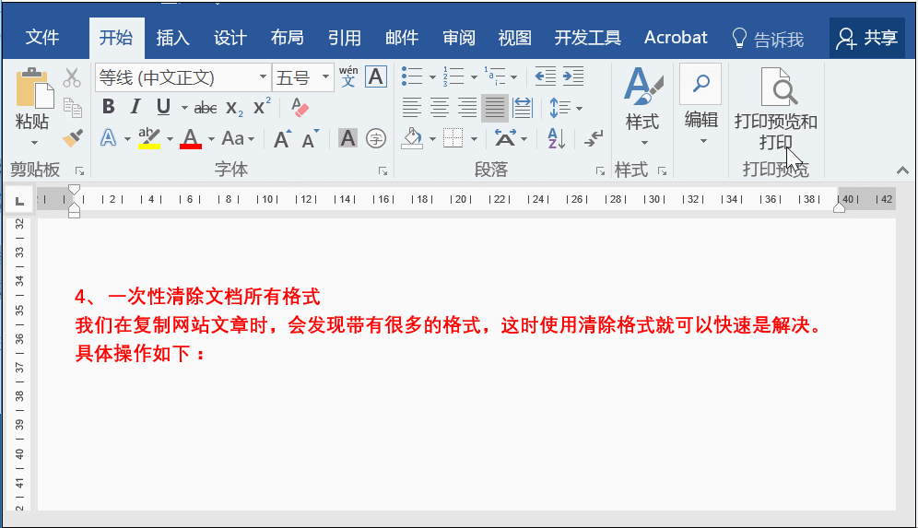The width and height of the screenshot is (918, 528).
Task: Open Print Preview and Print
Action: pyautogui.click(x=776, y=109)
